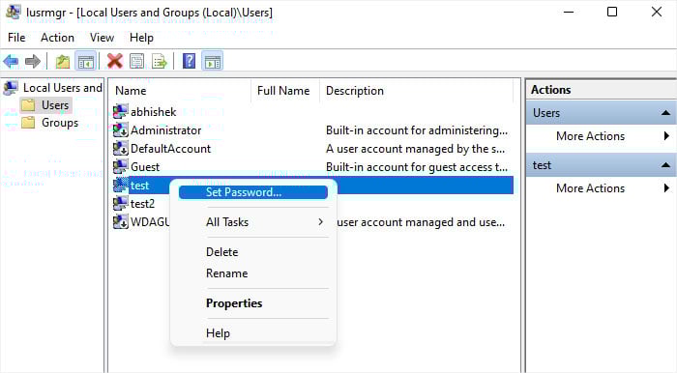Click the gray Forward arrow in toolbar
Screen dimensions: 677x373
(x=33, y=61)
